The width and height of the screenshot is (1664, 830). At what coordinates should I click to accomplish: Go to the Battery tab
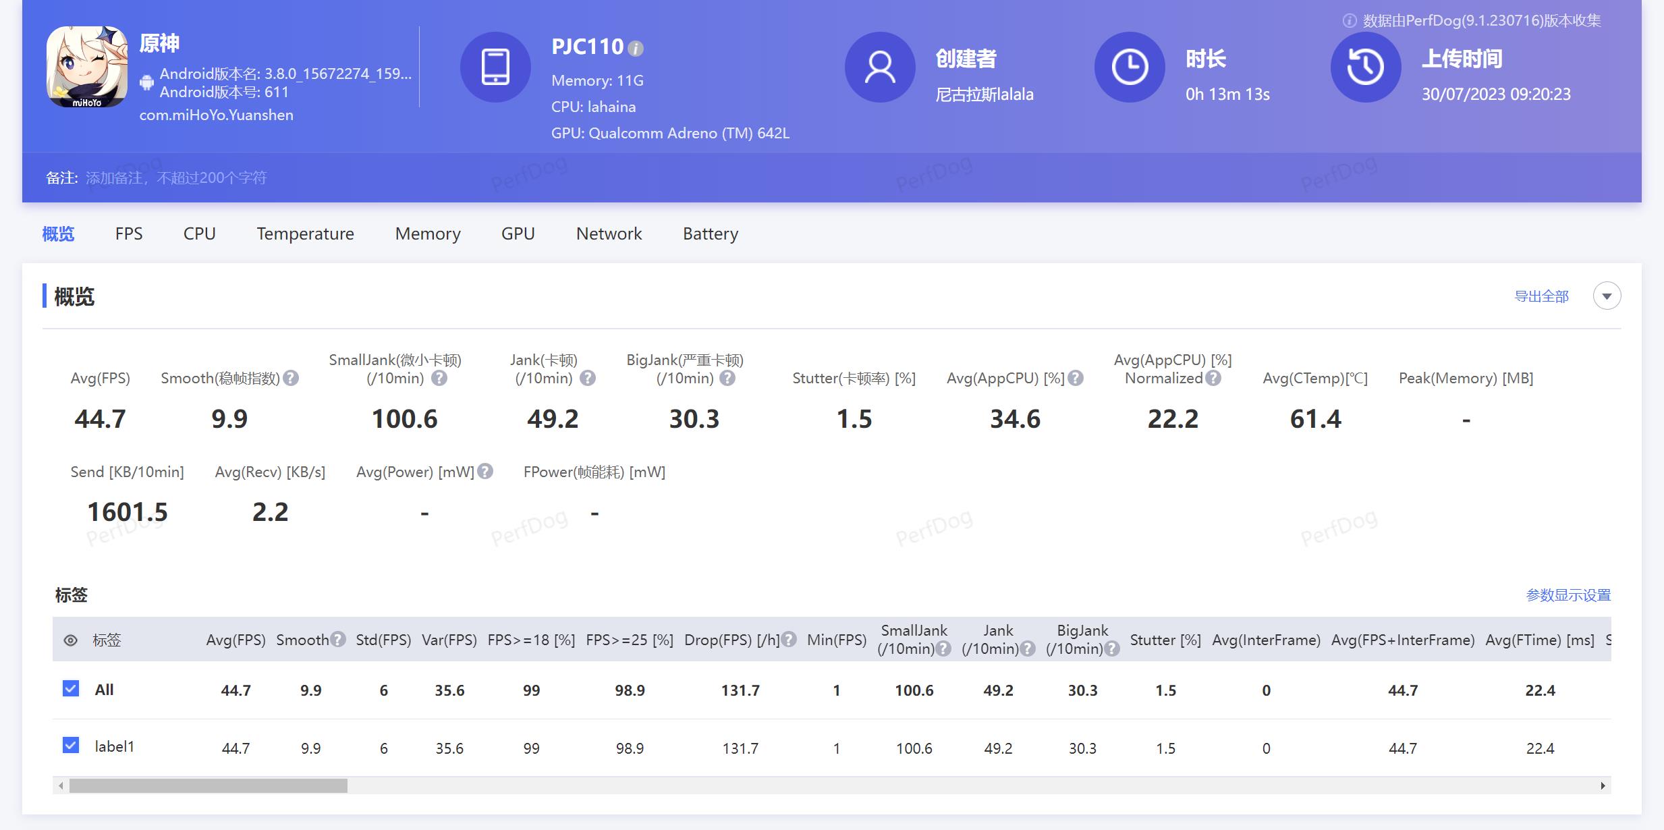point(711,233)
